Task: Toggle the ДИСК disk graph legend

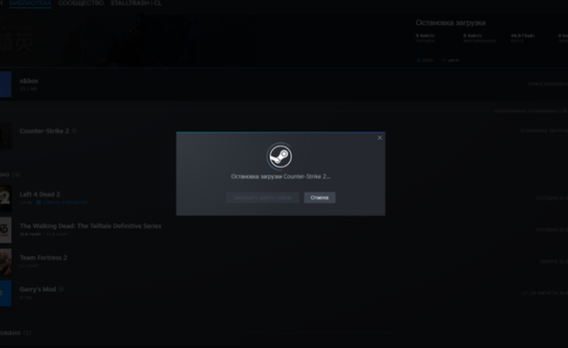Action: tap(450, 61)
